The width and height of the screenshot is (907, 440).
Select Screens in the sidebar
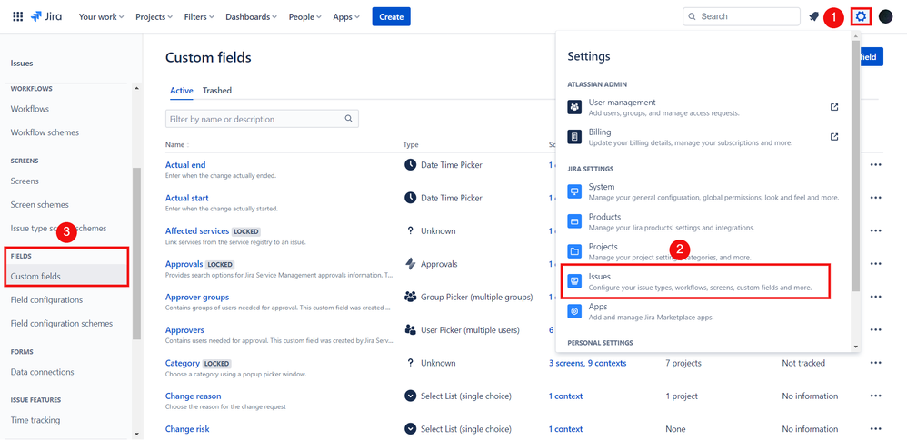pyautogui.click(x=25, y=181)
